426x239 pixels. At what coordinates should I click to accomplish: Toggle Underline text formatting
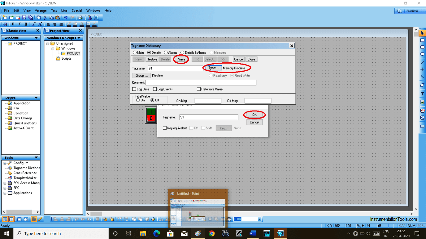[26, 24]
